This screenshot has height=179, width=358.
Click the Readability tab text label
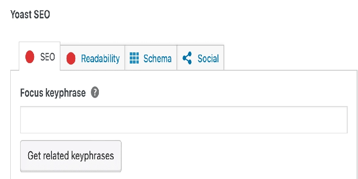(x=100, y=59)
